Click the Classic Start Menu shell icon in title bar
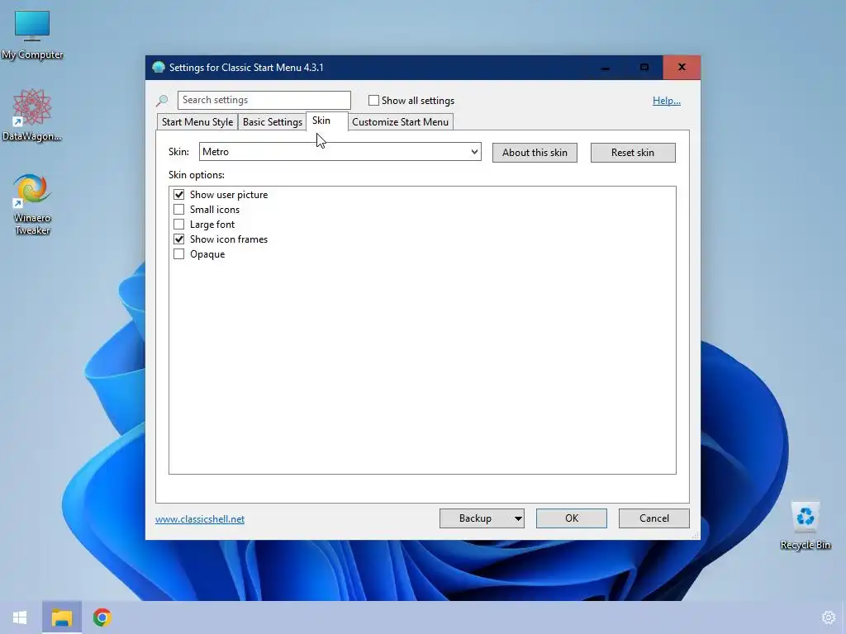 [158, 68]
